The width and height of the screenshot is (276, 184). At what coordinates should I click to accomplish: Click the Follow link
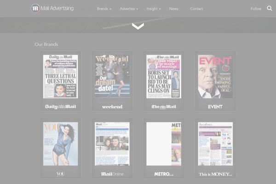pyautogui.click(x=256, y=9)
